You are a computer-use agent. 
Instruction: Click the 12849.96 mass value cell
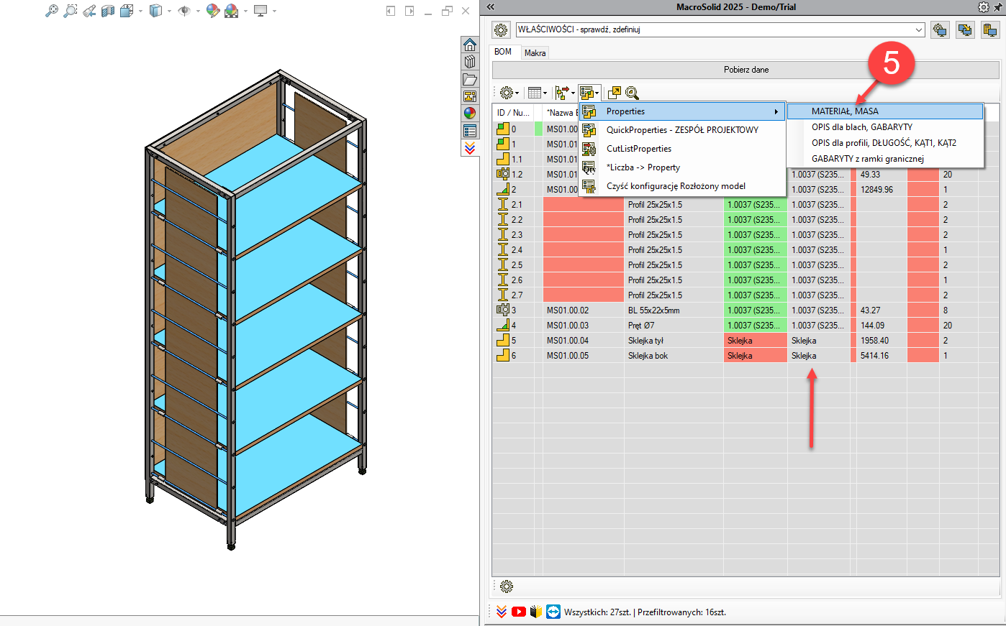(x=882, y=190)
